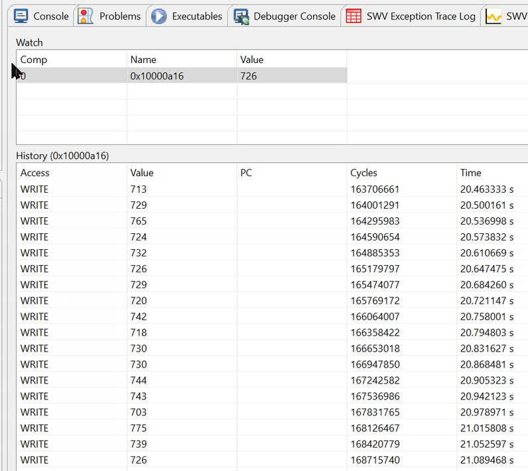Image resolution: width=528 pixels, height=471 pixels.
Task: Click the Console monitor icon
Action: click(21, 16)
